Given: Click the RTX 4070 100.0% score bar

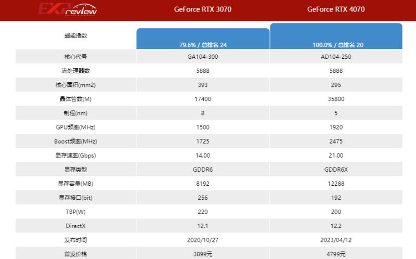Looking at the screenshot, I should point(336,36).
